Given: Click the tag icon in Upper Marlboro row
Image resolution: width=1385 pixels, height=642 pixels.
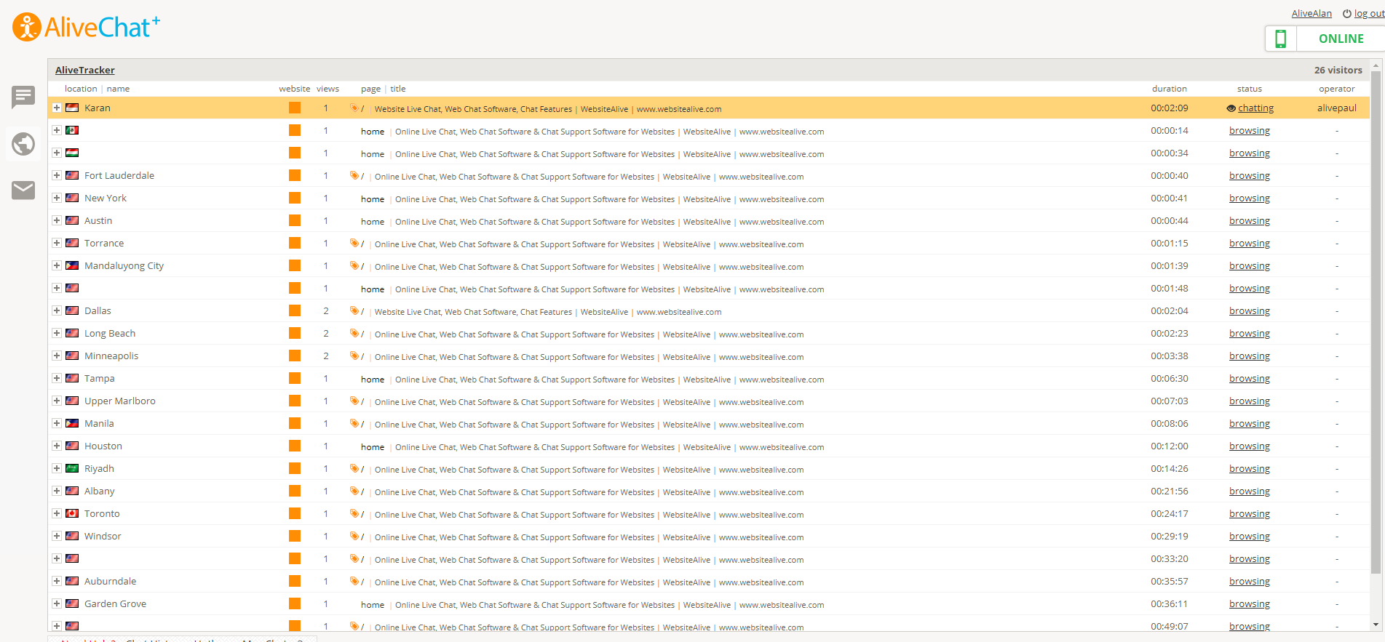Looking at the screenshot, I should pos(354,401).
